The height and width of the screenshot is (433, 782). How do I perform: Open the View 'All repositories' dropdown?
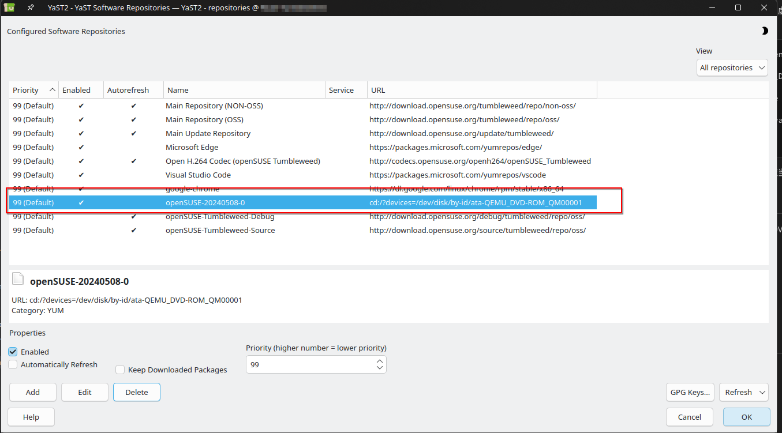(732, 67)
